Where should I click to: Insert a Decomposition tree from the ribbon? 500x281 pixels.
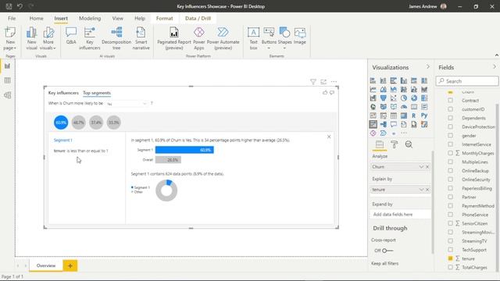pos(116,38)
